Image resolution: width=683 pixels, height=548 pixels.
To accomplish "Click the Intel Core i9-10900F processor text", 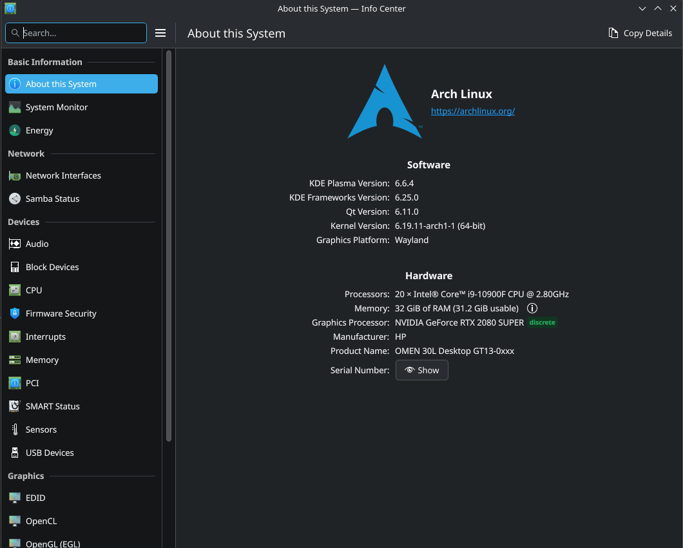I will click(x=482, y=294).
